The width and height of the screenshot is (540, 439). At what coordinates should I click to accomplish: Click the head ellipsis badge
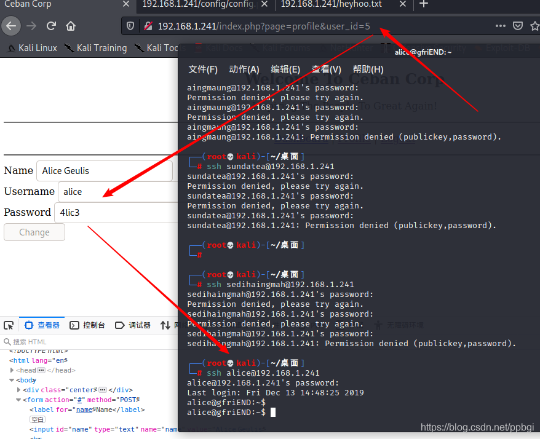[x=41, y=370]
